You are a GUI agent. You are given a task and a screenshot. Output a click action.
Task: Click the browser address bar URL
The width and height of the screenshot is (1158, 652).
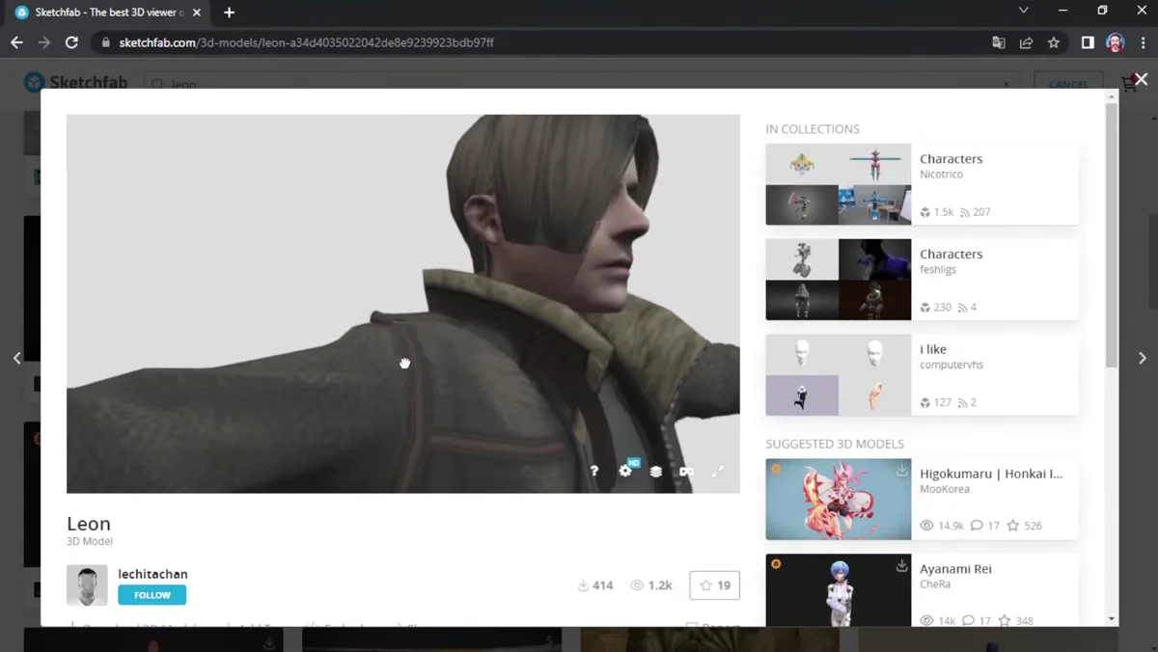pos(306,42)
